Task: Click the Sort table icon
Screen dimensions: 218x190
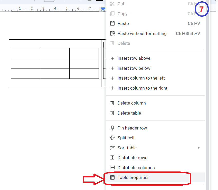Action: click(x=112, y=148)
